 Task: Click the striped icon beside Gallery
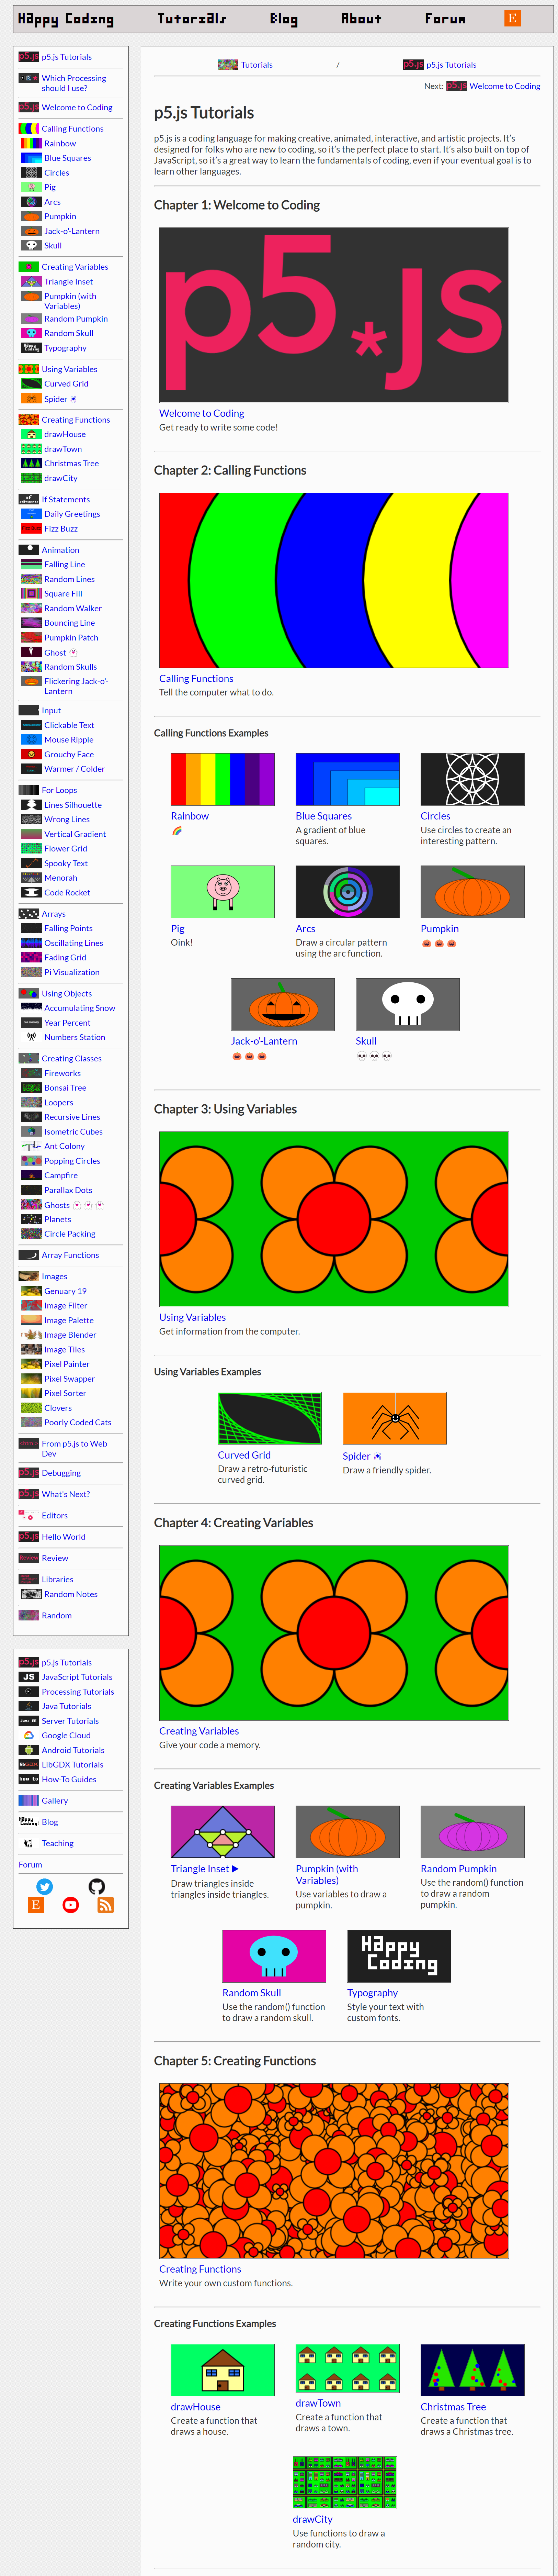(x=29, y=1800)
